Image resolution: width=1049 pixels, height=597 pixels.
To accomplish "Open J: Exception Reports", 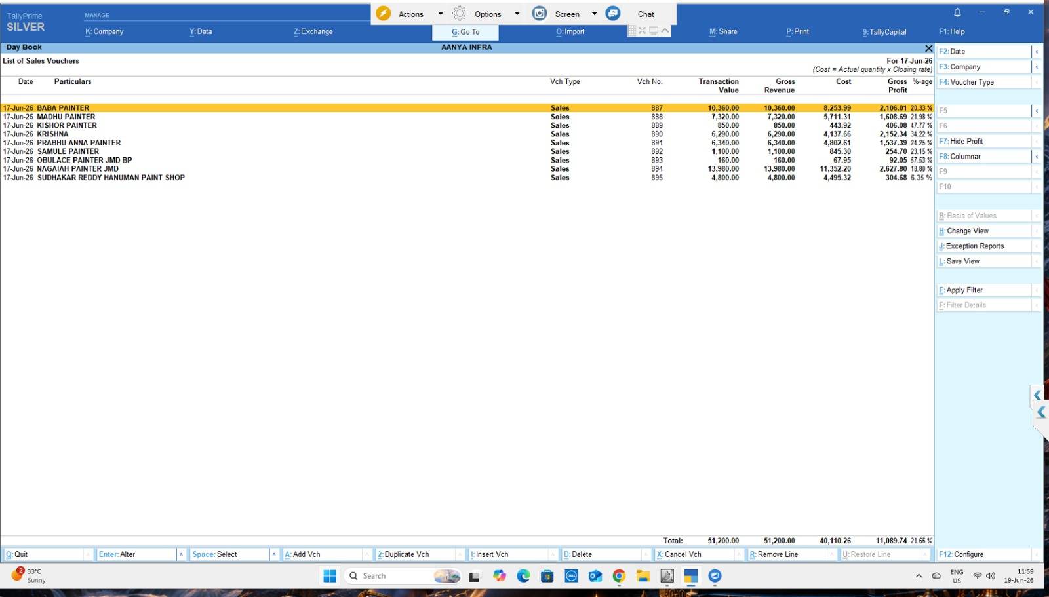I will [984, 246].
